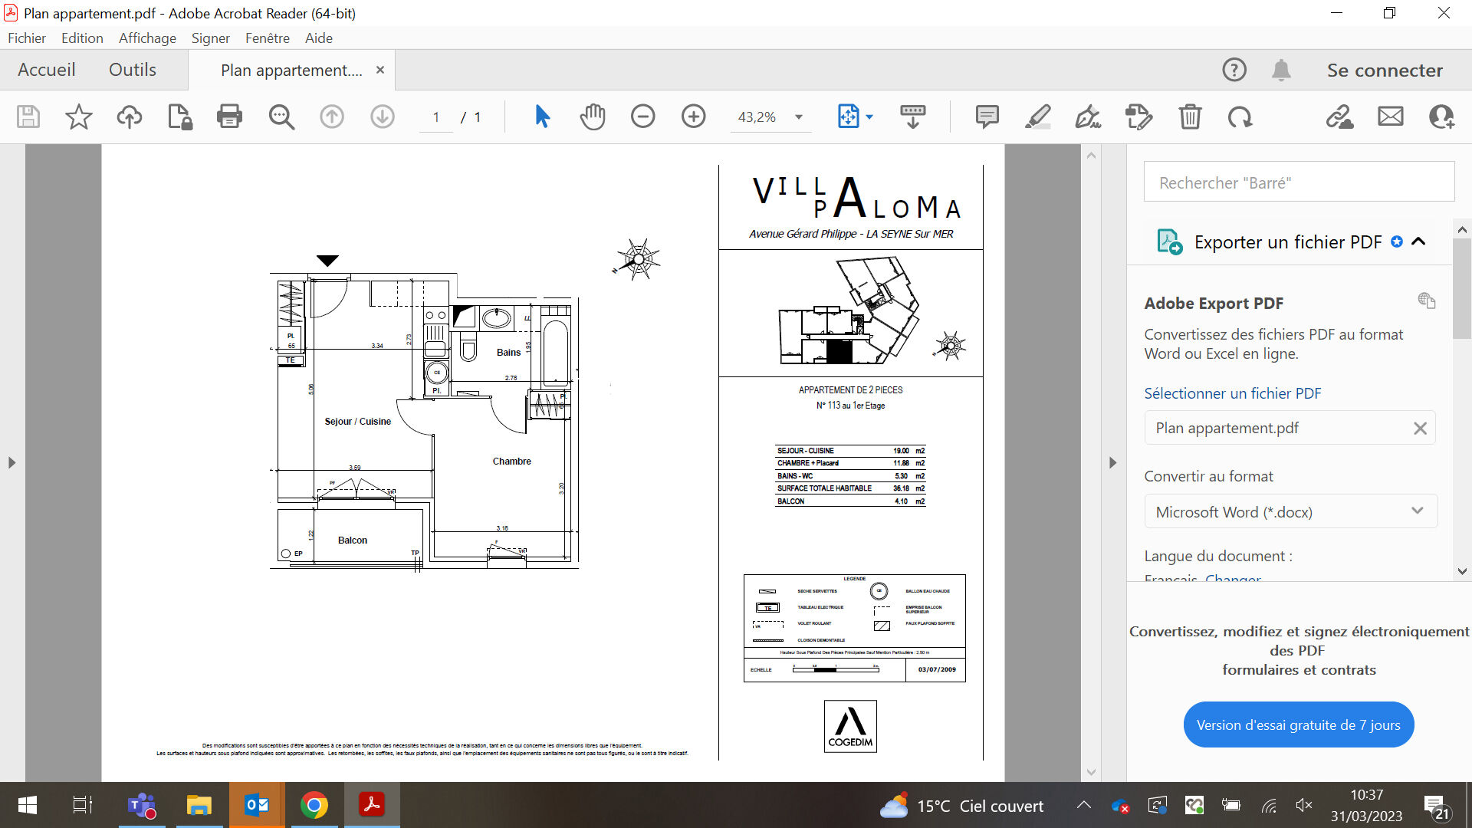Screen dimensions: 1472x828
Task: Select the Highlight text pen tool
Action: point(1037,117)
